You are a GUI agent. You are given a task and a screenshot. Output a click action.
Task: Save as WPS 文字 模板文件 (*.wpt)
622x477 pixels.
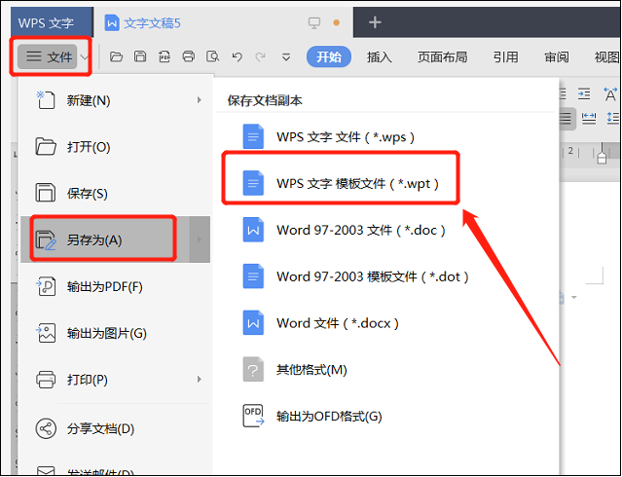click(x=341, y=184)
